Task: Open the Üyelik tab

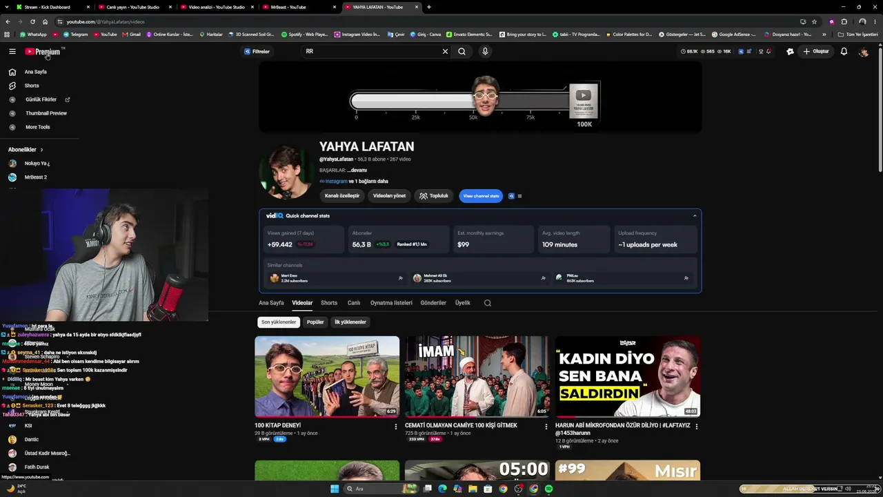Action: point(462,303)
